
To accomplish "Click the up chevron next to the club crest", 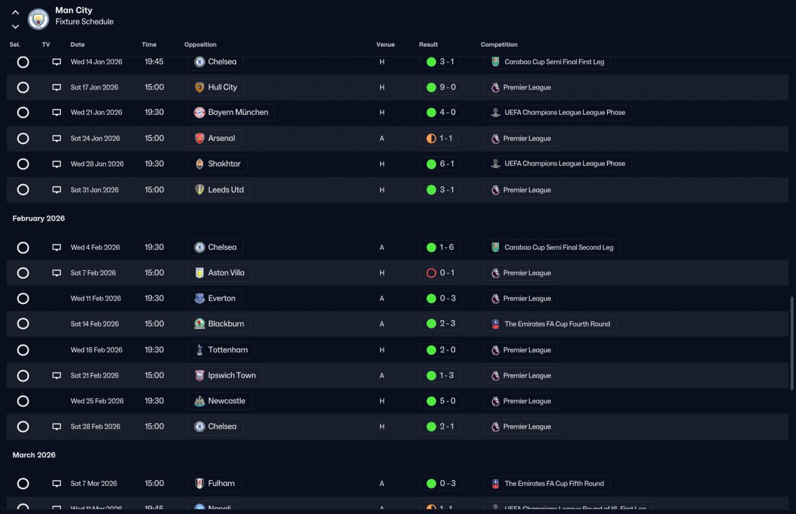I will (16, 12).
